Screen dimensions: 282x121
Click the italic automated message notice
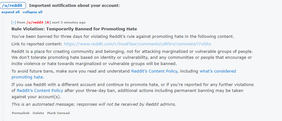[94, 104]
